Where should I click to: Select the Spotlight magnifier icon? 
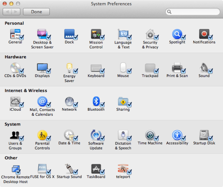[177, 34]
